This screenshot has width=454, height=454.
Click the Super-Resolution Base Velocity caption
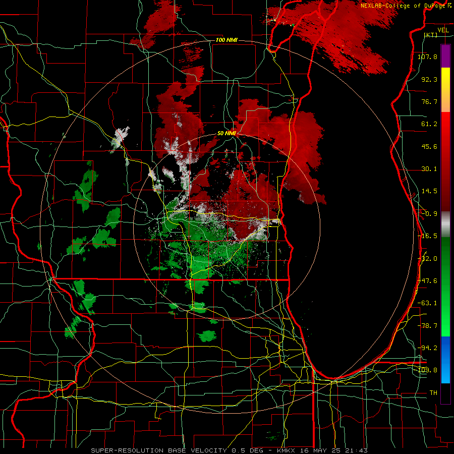click(230, 450)
